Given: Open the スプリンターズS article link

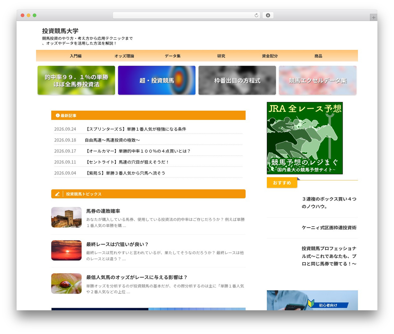Looking at the screenshot, I should (x=135, y=129).
